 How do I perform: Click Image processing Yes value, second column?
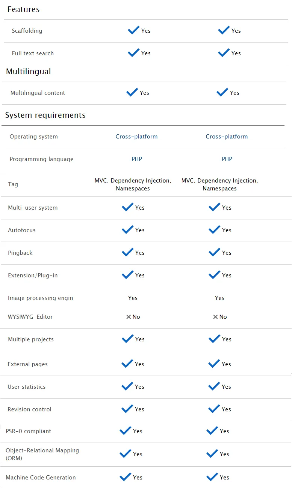(219, 298)
